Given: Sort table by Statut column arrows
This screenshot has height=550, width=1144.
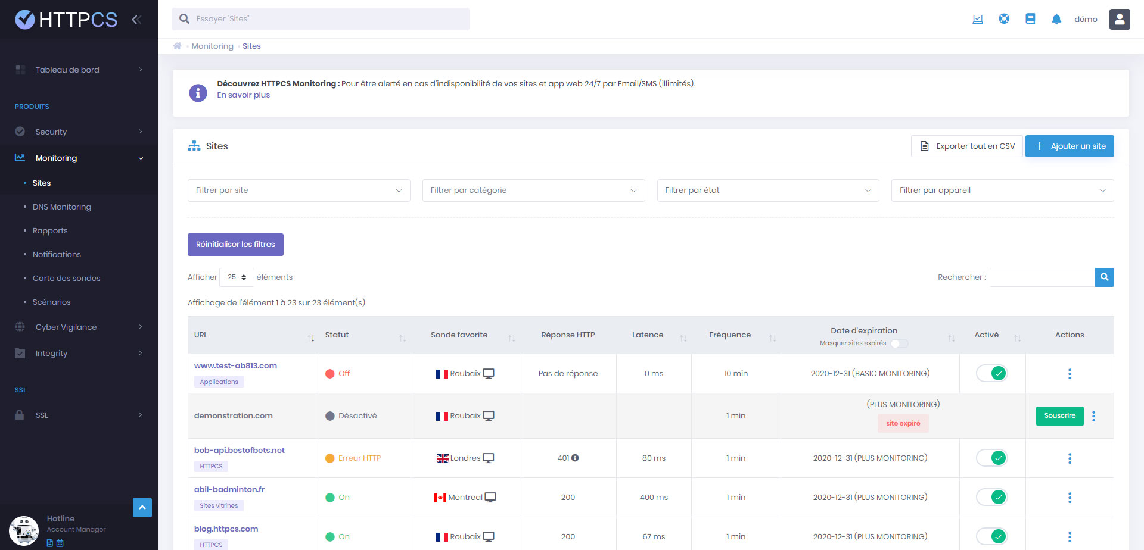Looking at the screenshot, I should pos(403,338).
